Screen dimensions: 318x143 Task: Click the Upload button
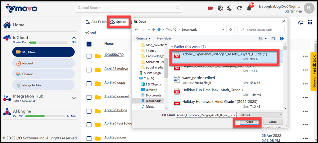coord(118,22)
